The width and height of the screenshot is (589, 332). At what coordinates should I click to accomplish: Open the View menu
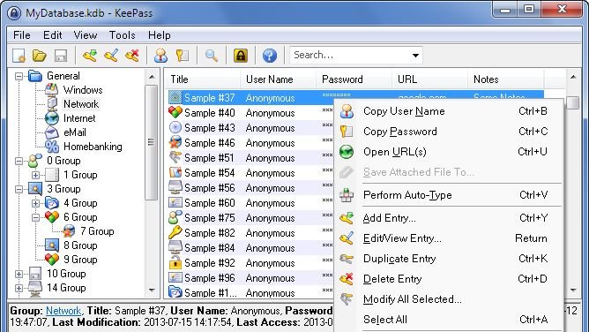[x=86, y=35]
